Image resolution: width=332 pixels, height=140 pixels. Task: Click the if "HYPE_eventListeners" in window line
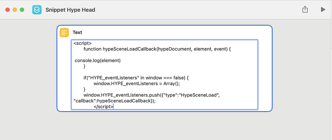tap(136, 78)
